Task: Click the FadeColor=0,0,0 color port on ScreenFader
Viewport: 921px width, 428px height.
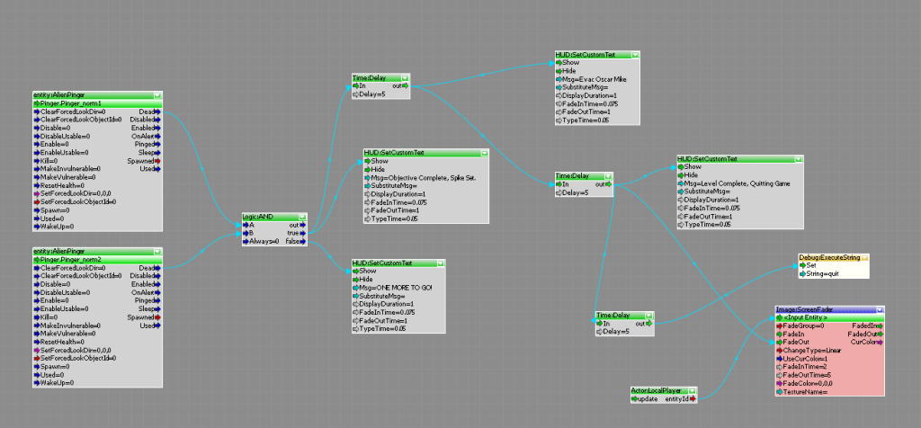Action: [x=779, y=383]
